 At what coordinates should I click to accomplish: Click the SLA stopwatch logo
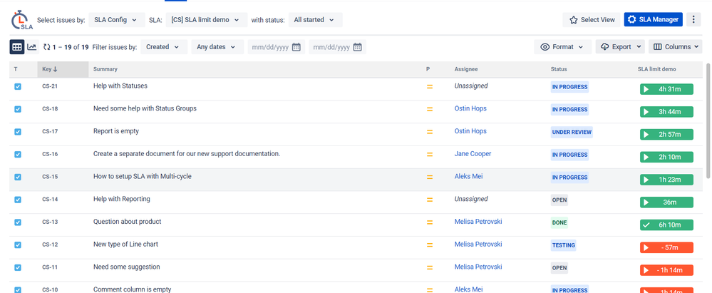coord(21,20)
